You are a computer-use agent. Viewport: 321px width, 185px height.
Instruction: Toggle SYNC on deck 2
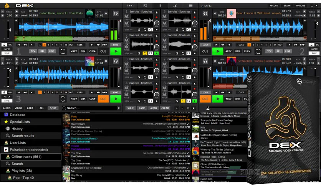click(314, 53)
